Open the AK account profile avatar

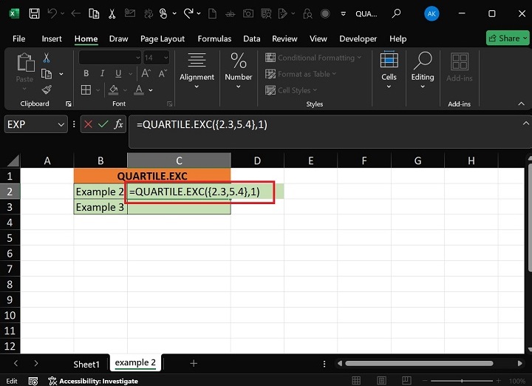click(432, 13)
